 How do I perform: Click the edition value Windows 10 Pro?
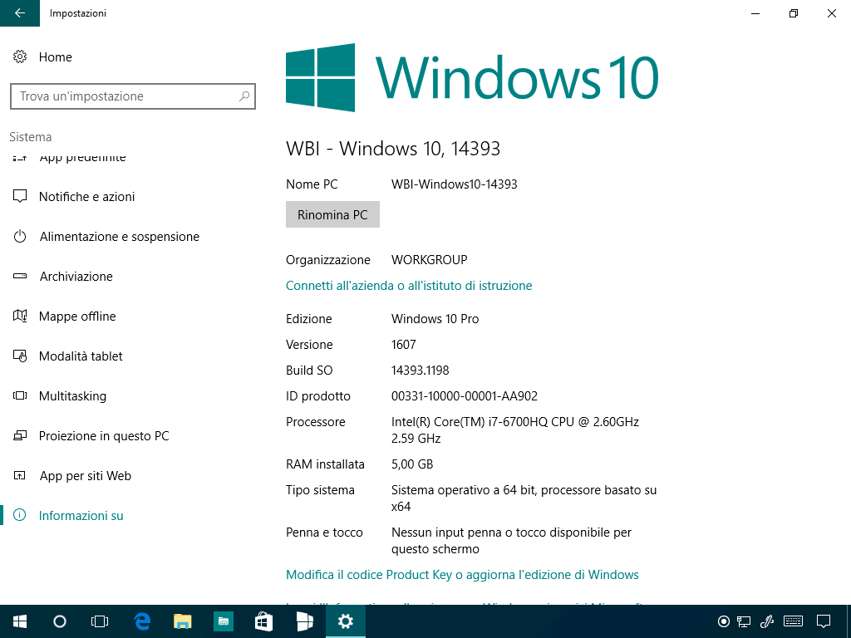[435, 319]
